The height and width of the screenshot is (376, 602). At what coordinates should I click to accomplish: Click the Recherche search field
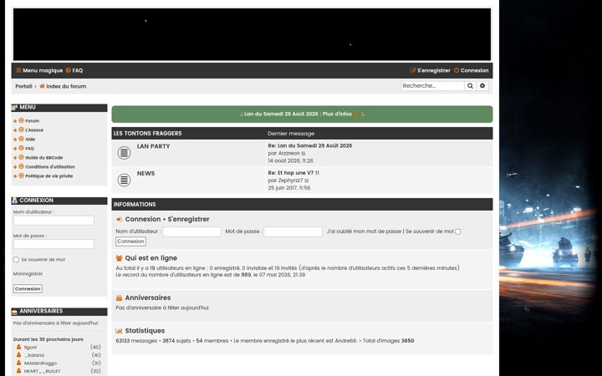click(433, 86)
